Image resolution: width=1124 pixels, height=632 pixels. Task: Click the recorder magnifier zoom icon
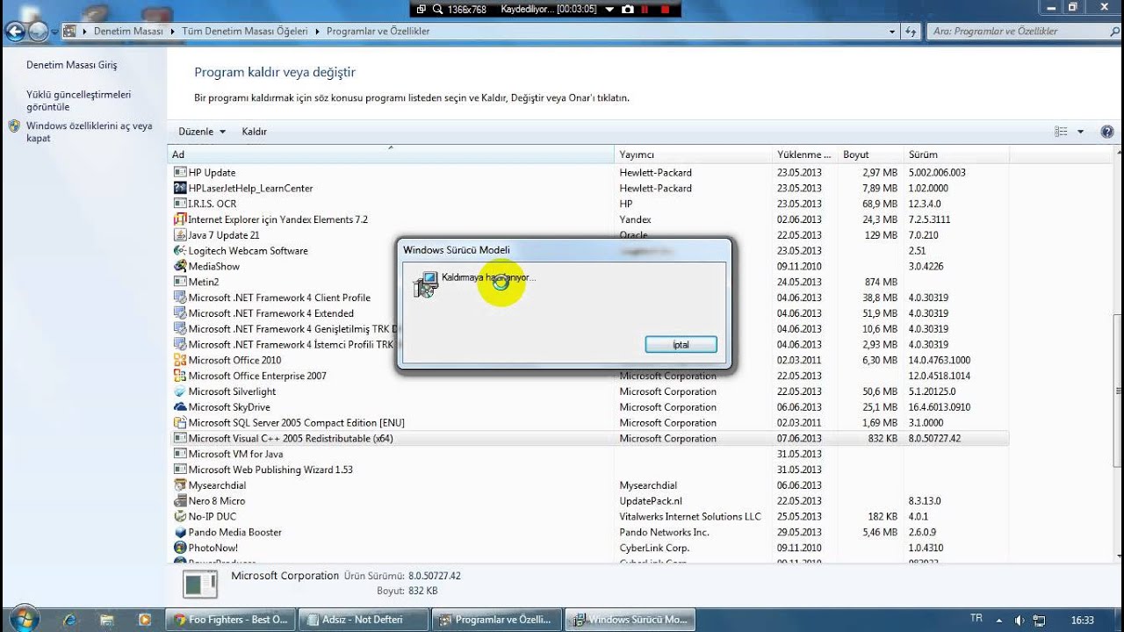pyautogui.click(x=436, y=9)
